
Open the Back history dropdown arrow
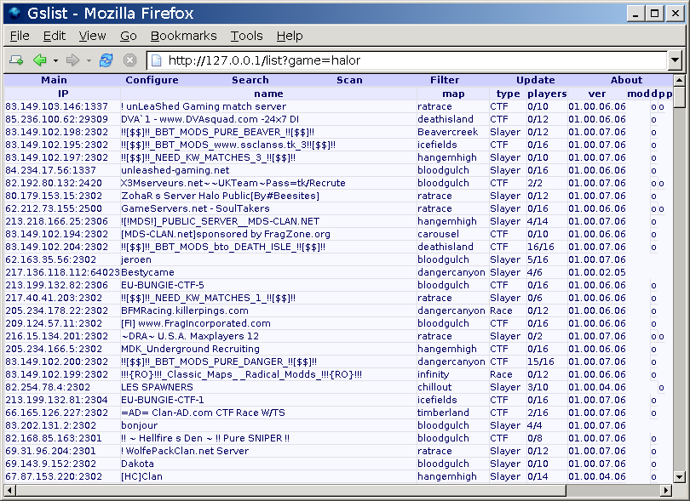click(55, 60)
